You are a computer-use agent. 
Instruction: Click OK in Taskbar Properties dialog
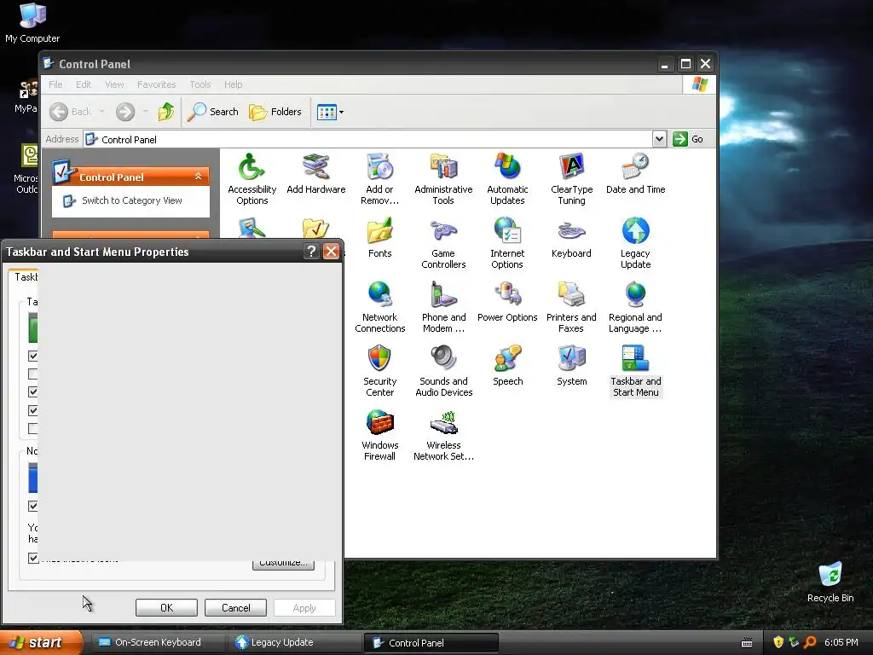coord(166,607)
